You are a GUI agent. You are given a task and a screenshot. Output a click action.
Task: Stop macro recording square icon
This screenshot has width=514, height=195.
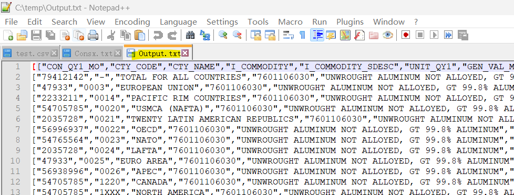pos(420,35)
